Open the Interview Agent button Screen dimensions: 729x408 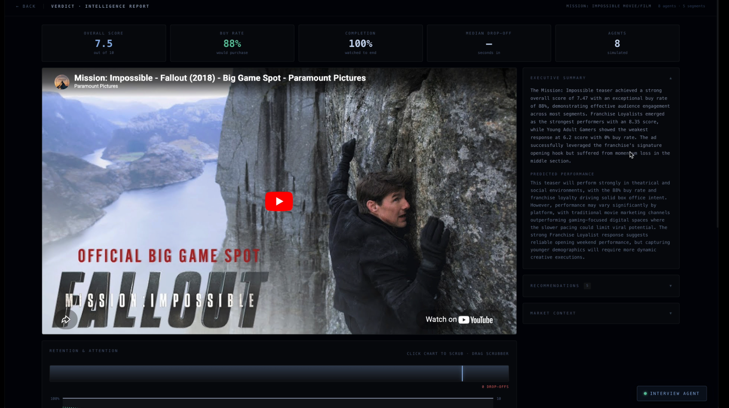671,393
